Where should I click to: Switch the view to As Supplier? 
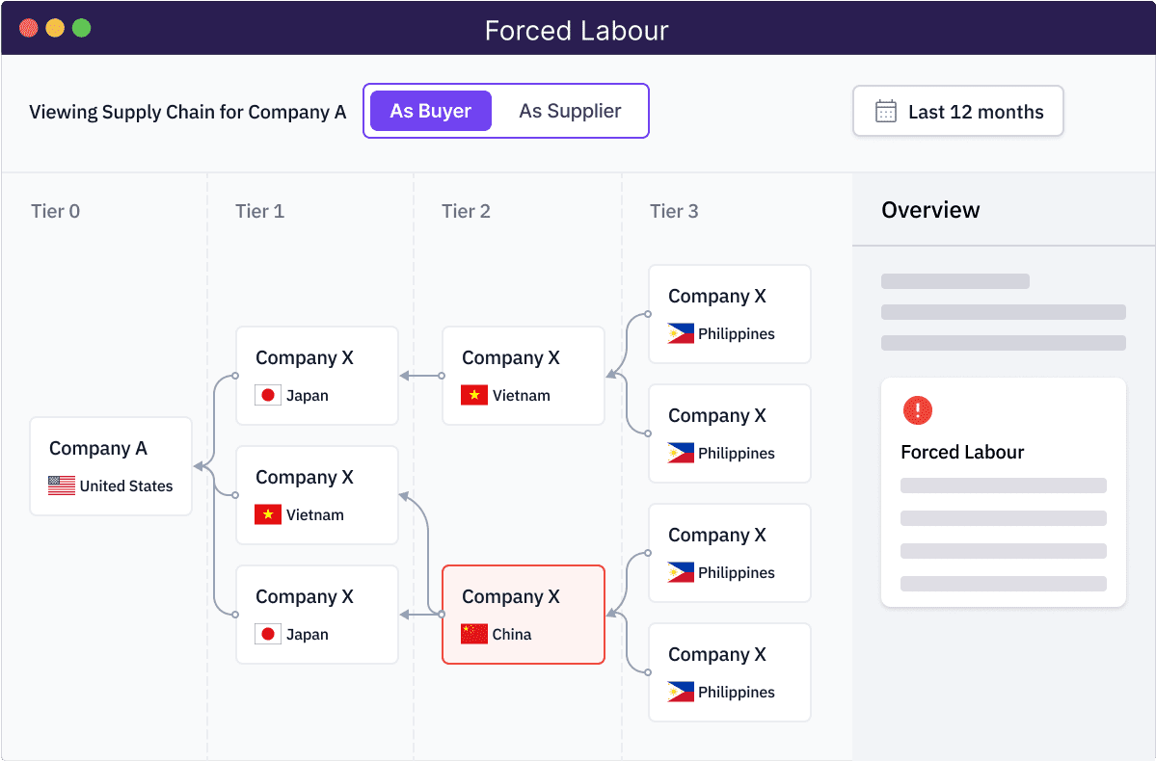click(x=570, y=111)
